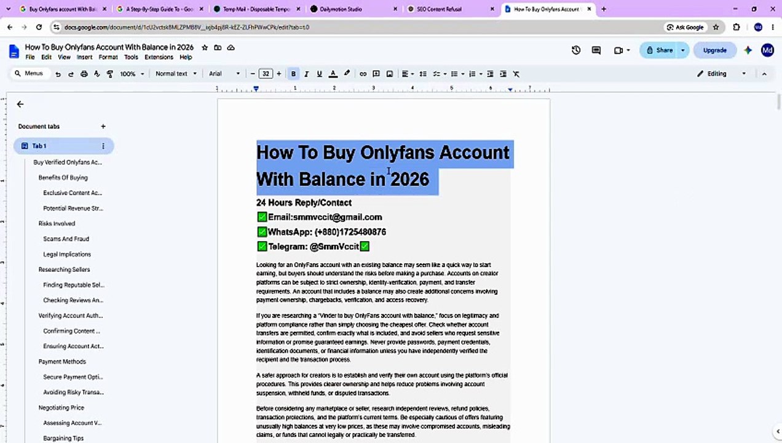This screenshot has width=782, height=443.
Task: Click the Insert image icon
Action: [x=389, y=74]
